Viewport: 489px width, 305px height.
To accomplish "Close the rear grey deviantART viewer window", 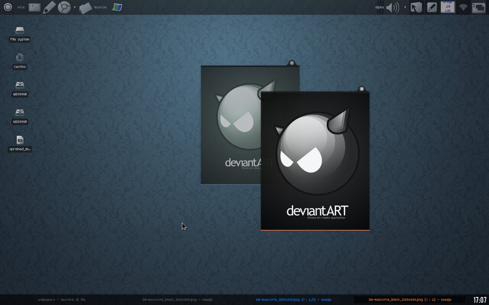I will point(292,63).
